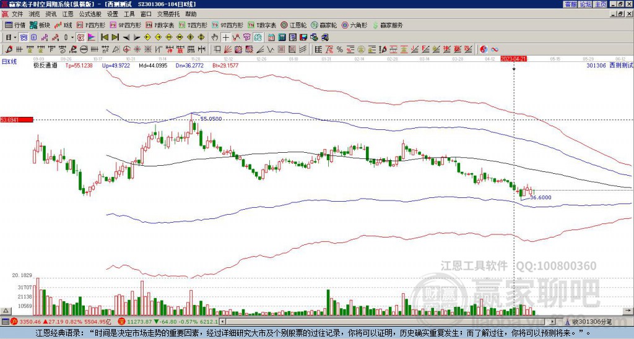634x339 pixels.
Task: Click the Bt=29.1577 indicator value
Action: tap(225, 65)
